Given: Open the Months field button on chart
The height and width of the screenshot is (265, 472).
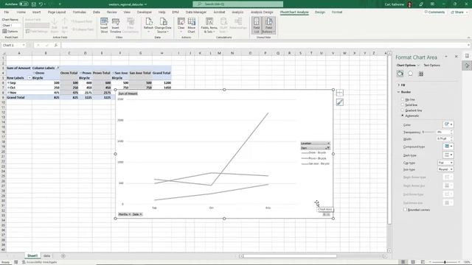Looking at the screenshot, I should pyautogui.click(x=125, y=214).
